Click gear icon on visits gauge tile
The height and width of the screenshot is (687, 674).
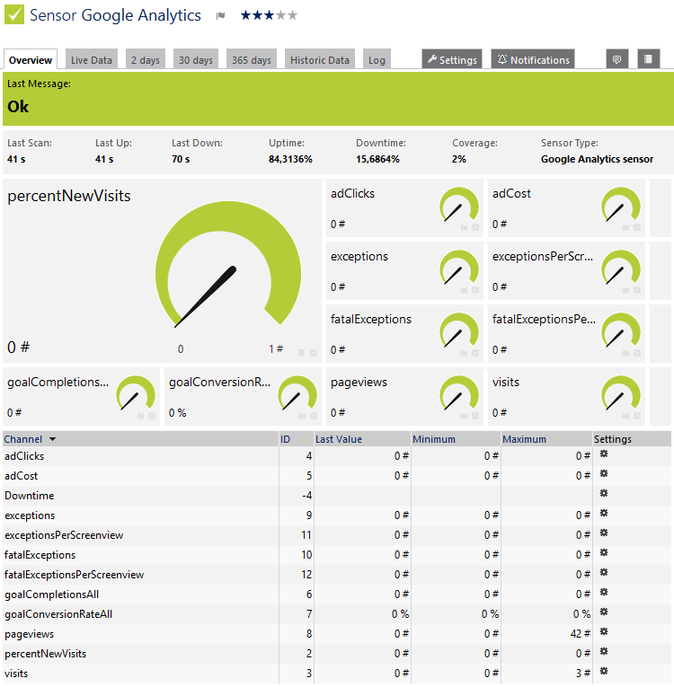click(x=637, y=416)
